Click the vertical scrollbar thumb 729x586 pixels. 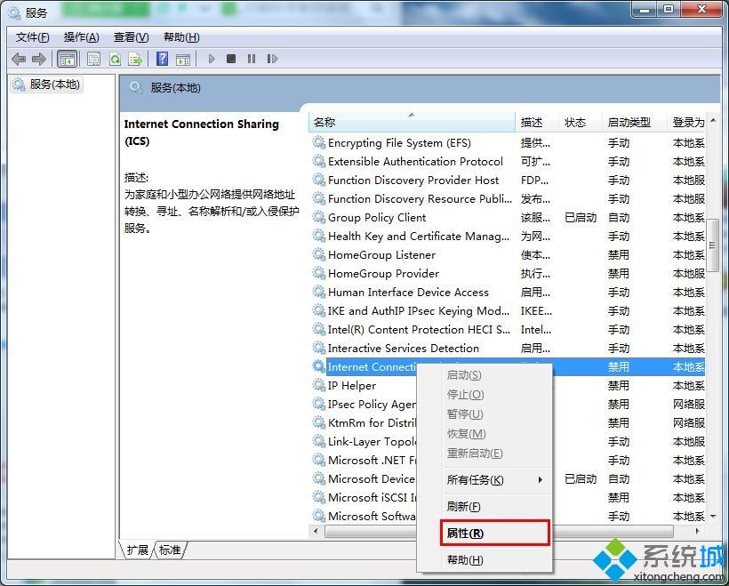pos(713,245)
